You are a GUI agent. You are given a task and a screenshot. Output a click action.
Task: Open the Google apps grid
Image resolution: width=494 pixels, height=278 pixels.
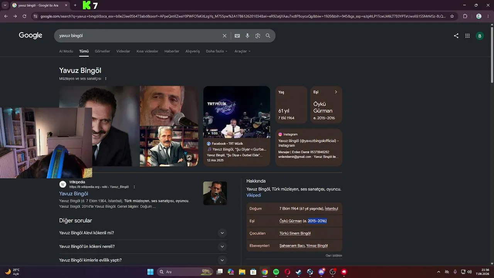(x=467, y=36)
